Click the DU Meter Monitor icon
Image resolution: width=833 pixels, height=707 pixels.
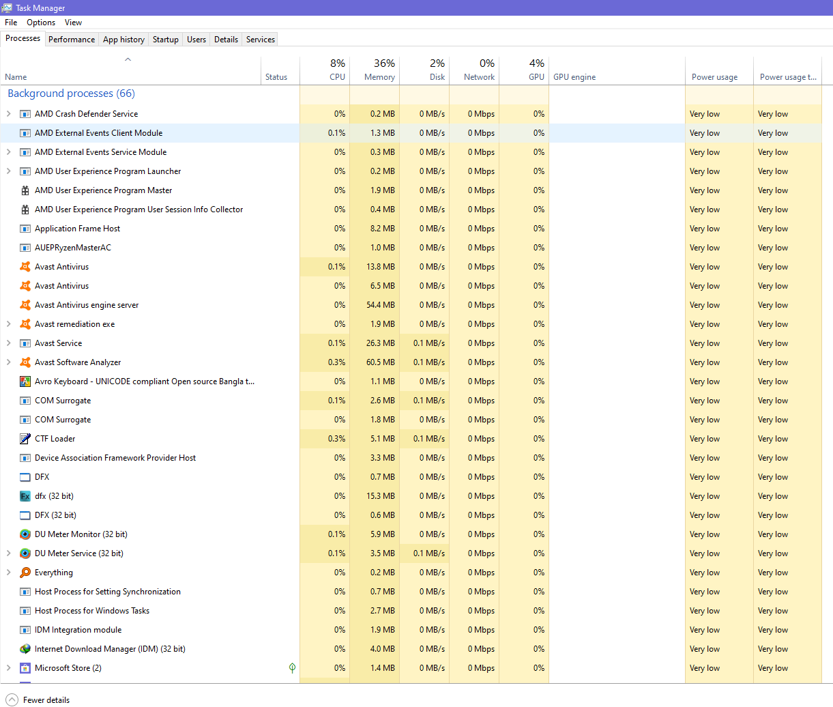tap(25, 534)
